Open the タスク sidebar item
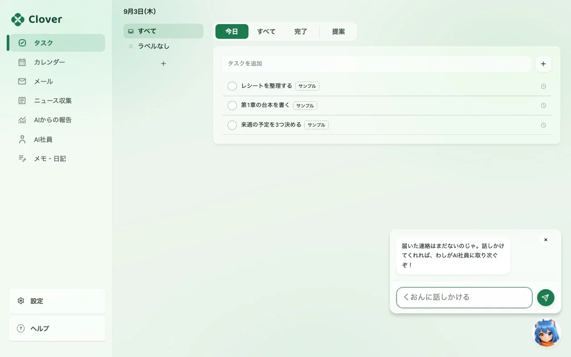The image size is (571, 357). [57, 43]
